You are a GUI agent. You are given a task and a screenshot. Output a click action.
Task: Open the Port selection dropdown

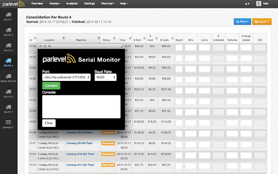66,77
